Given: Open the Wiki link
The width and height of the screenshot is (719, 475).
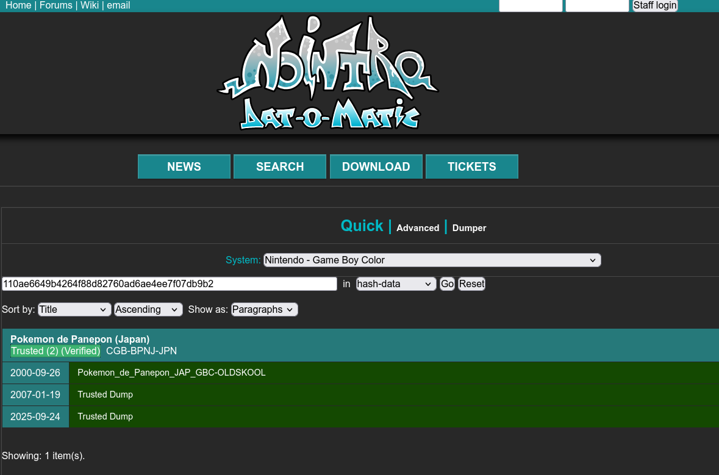Looking at the screenshot, I should click(90, 5).
